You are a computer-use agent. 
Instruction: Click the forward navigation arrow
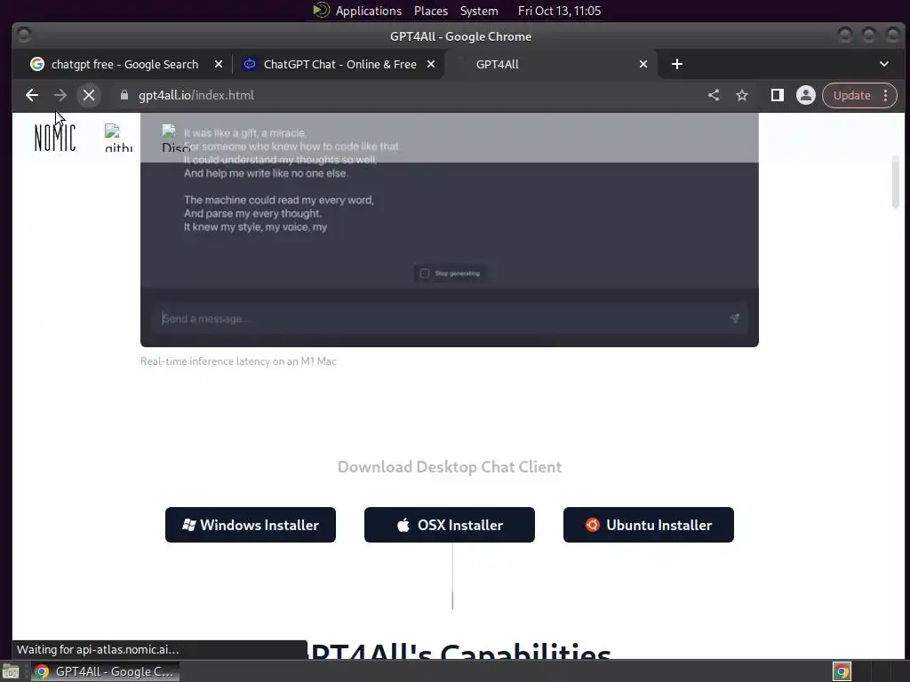pyautogui.click(x=60, y=95)
